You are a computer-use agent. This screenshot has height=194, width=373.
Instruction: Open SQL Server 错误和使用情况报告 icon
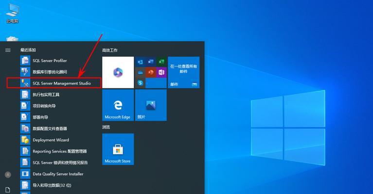coord(25,162)
